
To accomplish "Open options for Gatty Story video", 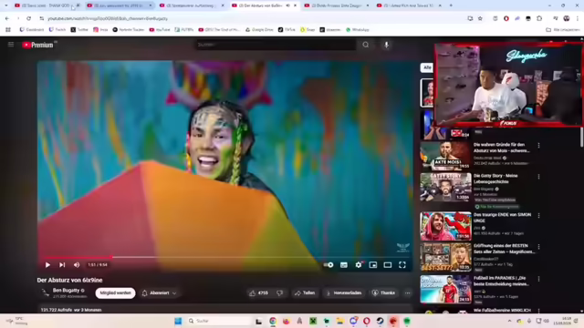I will tap(538, 177).
